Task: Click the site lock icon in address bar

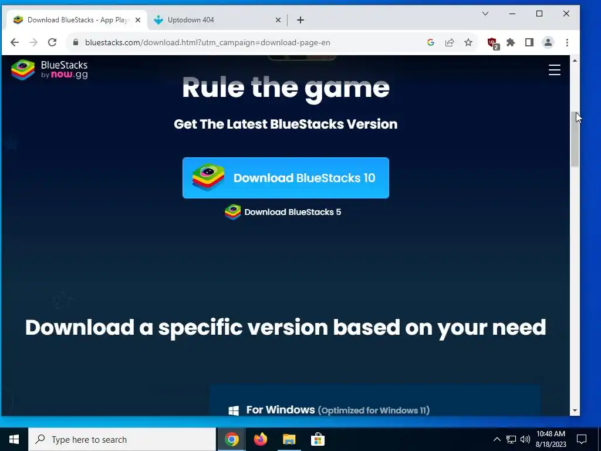Action: pyautogui.click(x=76, y=42)
